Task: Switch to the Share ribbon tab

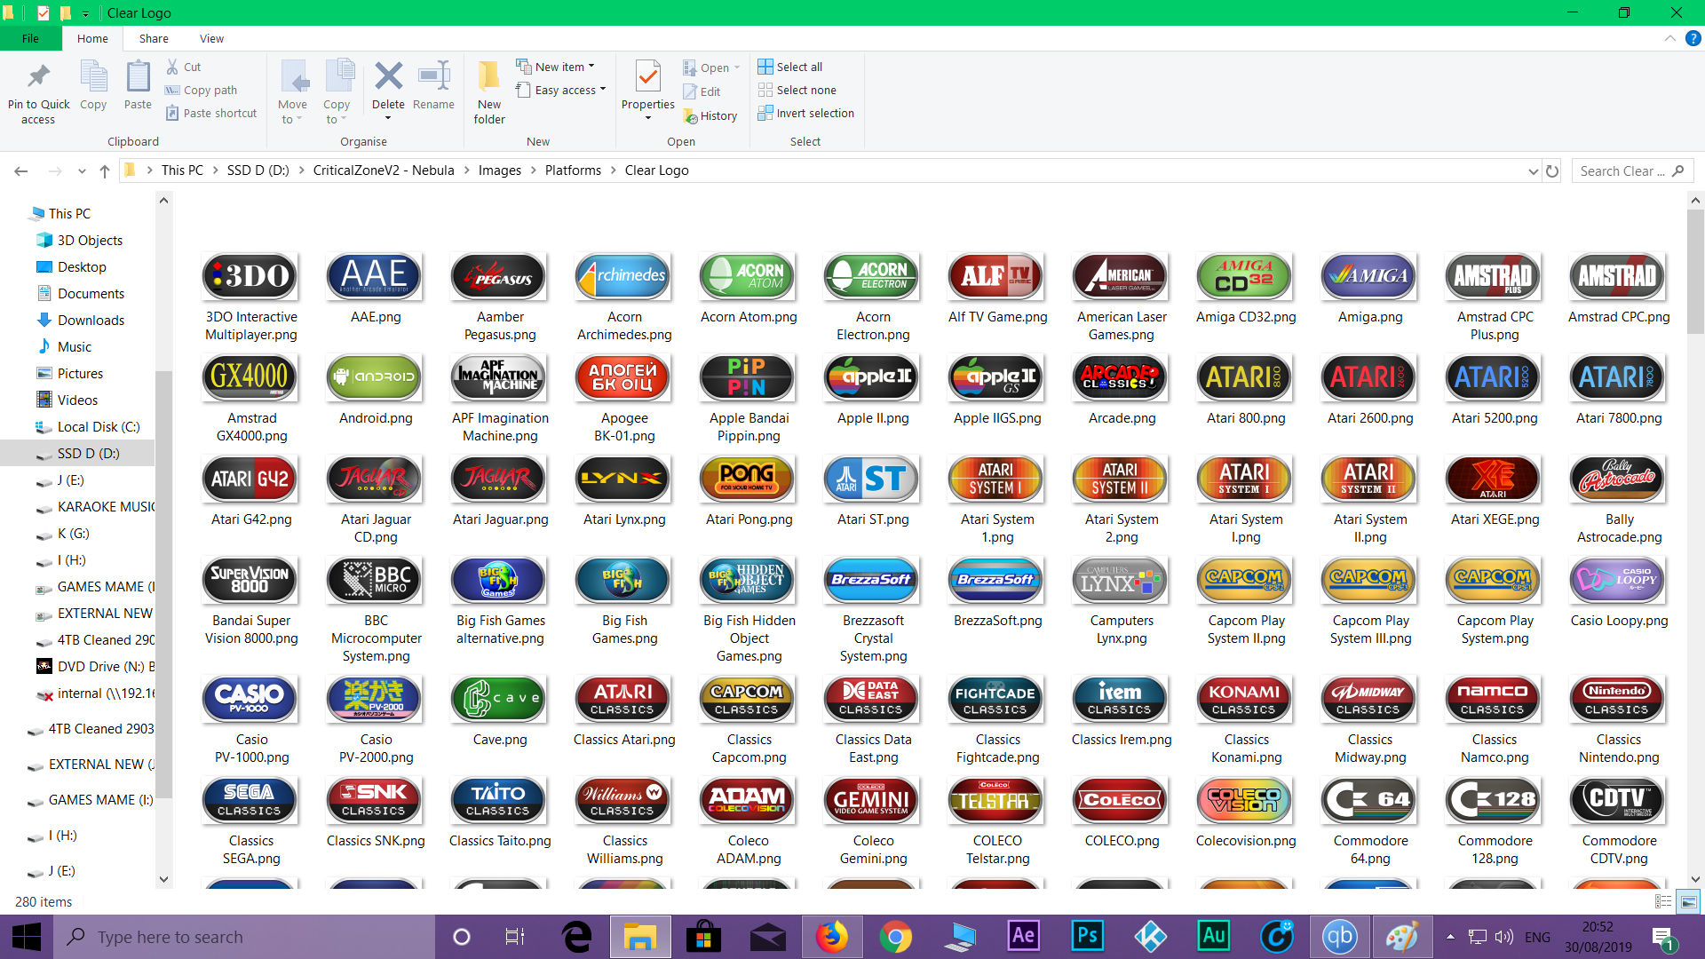Action: (154, 38)
